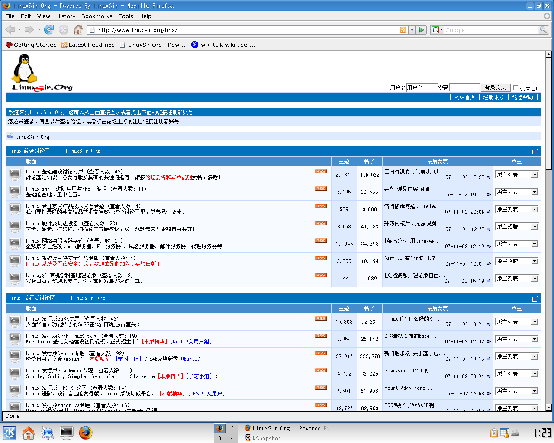The image size is (554, 443).
Task: Open the KDE K menu launcher
Action: click(x=10, y=433)
